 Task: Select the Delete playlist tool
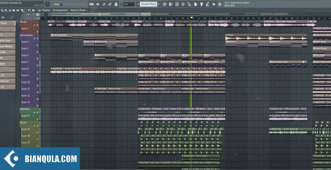point(10,10)
